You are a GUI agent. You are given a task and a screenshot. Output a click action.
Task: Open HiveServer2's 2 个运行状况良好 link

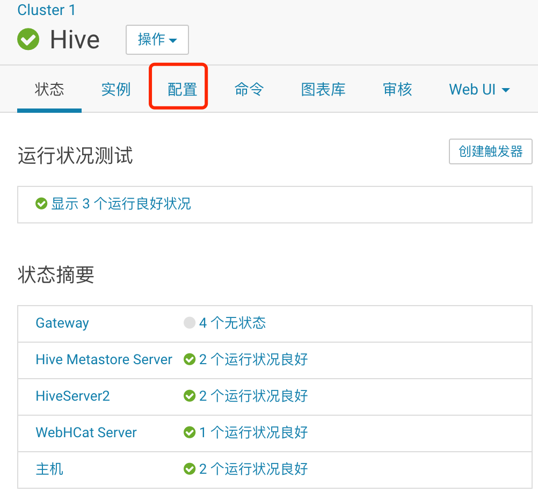tap(253, 396)
